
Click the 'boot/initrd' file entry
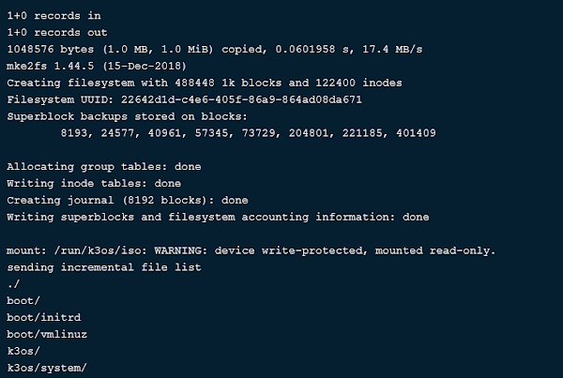click(x=44, y=318)
